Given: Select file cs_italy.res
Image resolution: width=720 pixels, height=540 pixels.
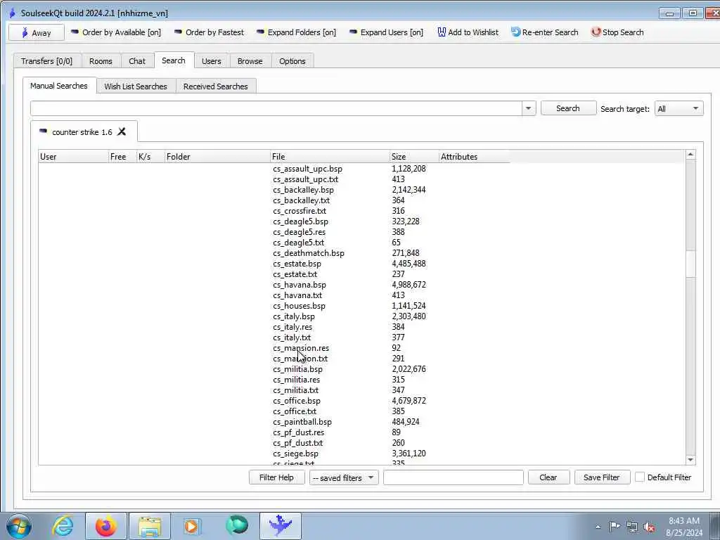Looking at the screenshot, I should coord(292,327).
